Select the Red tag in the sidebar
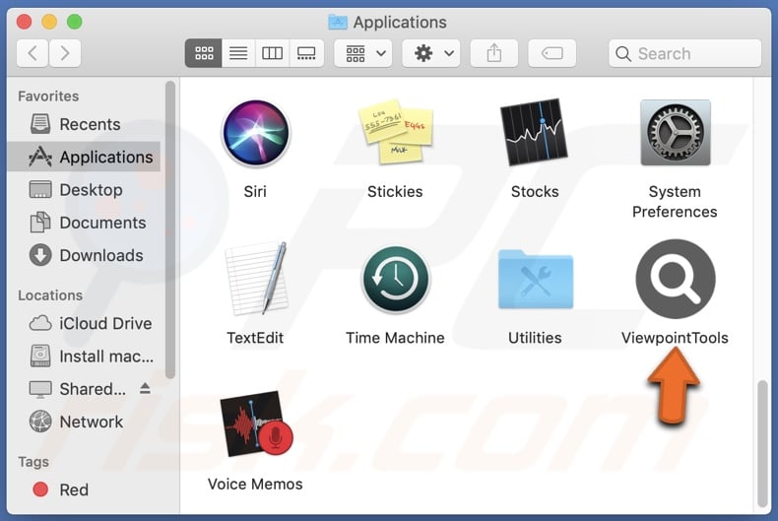The width and height of the screenshot is (778, 521). 84,489
